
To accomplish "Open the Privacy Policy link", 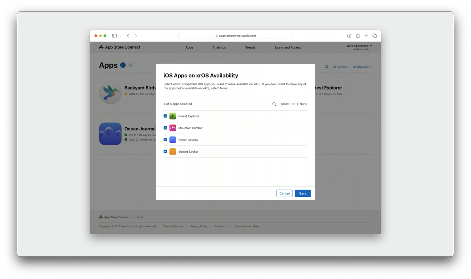I will (199, 226).
